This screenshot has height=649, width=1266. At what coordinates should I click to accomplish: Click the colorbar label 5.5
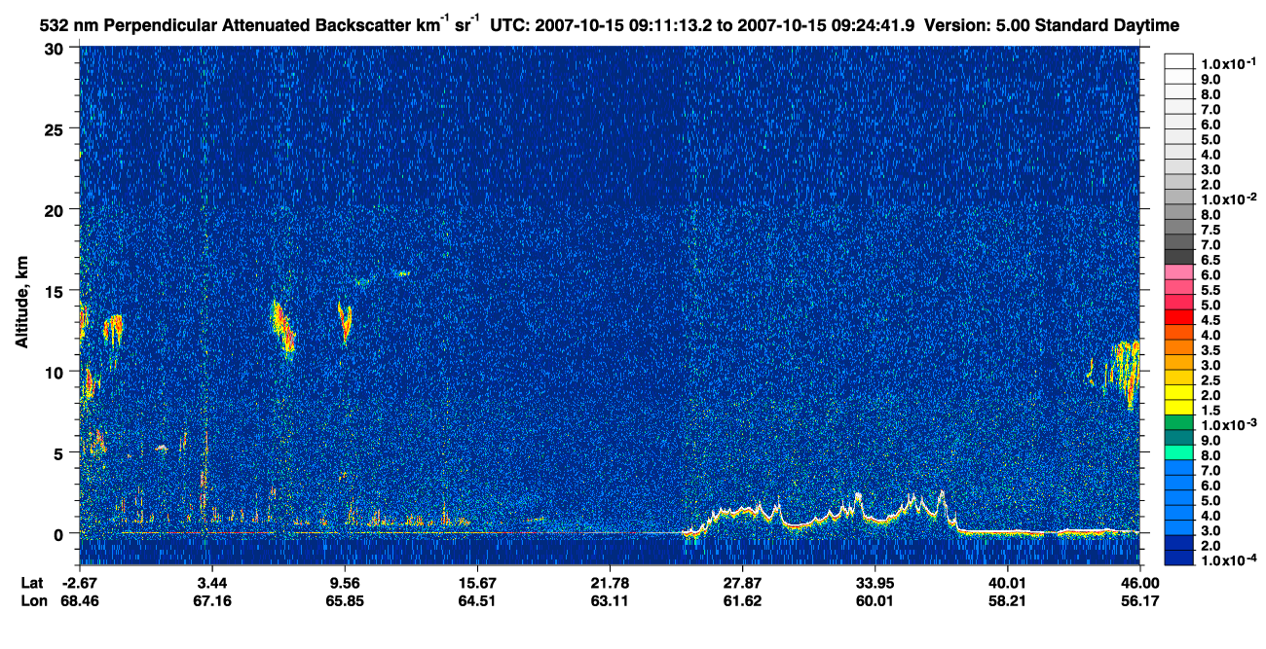click(1210, 289)
